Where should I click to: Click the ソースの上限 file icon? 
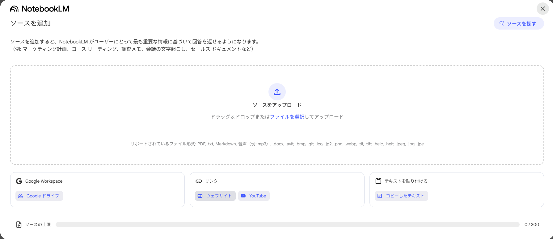(x=19, y=225)
